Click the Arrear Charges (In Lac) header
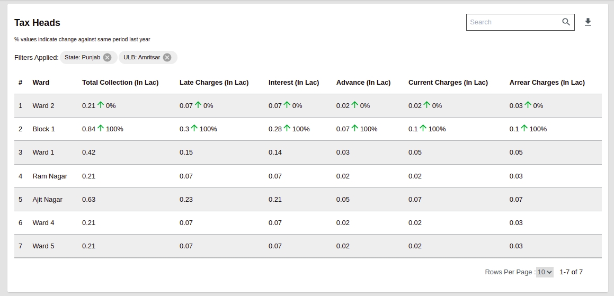The width and height of the screenshot is (614, 296). click(x=547, y=83)
